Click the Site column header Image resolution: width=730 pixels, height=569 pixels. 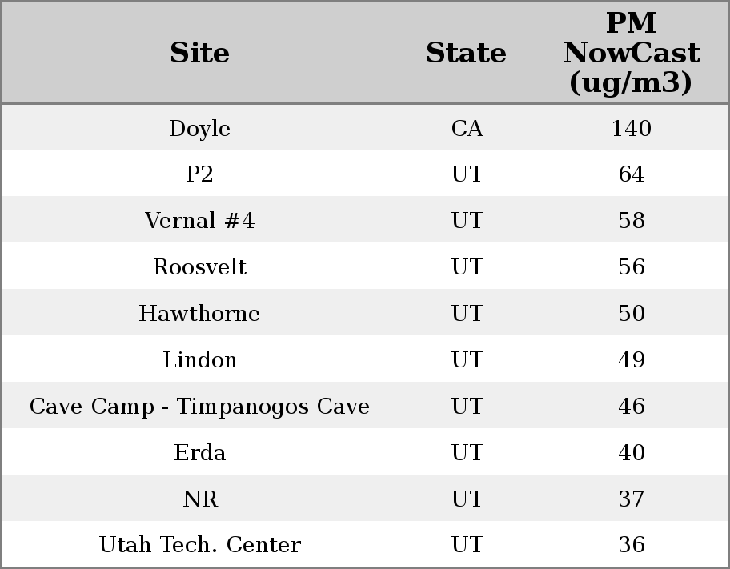(199, 54)
